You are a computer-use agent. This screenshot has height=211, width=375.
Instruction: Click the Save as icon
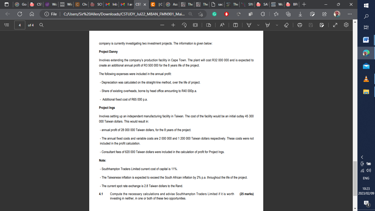click(322, 25)
